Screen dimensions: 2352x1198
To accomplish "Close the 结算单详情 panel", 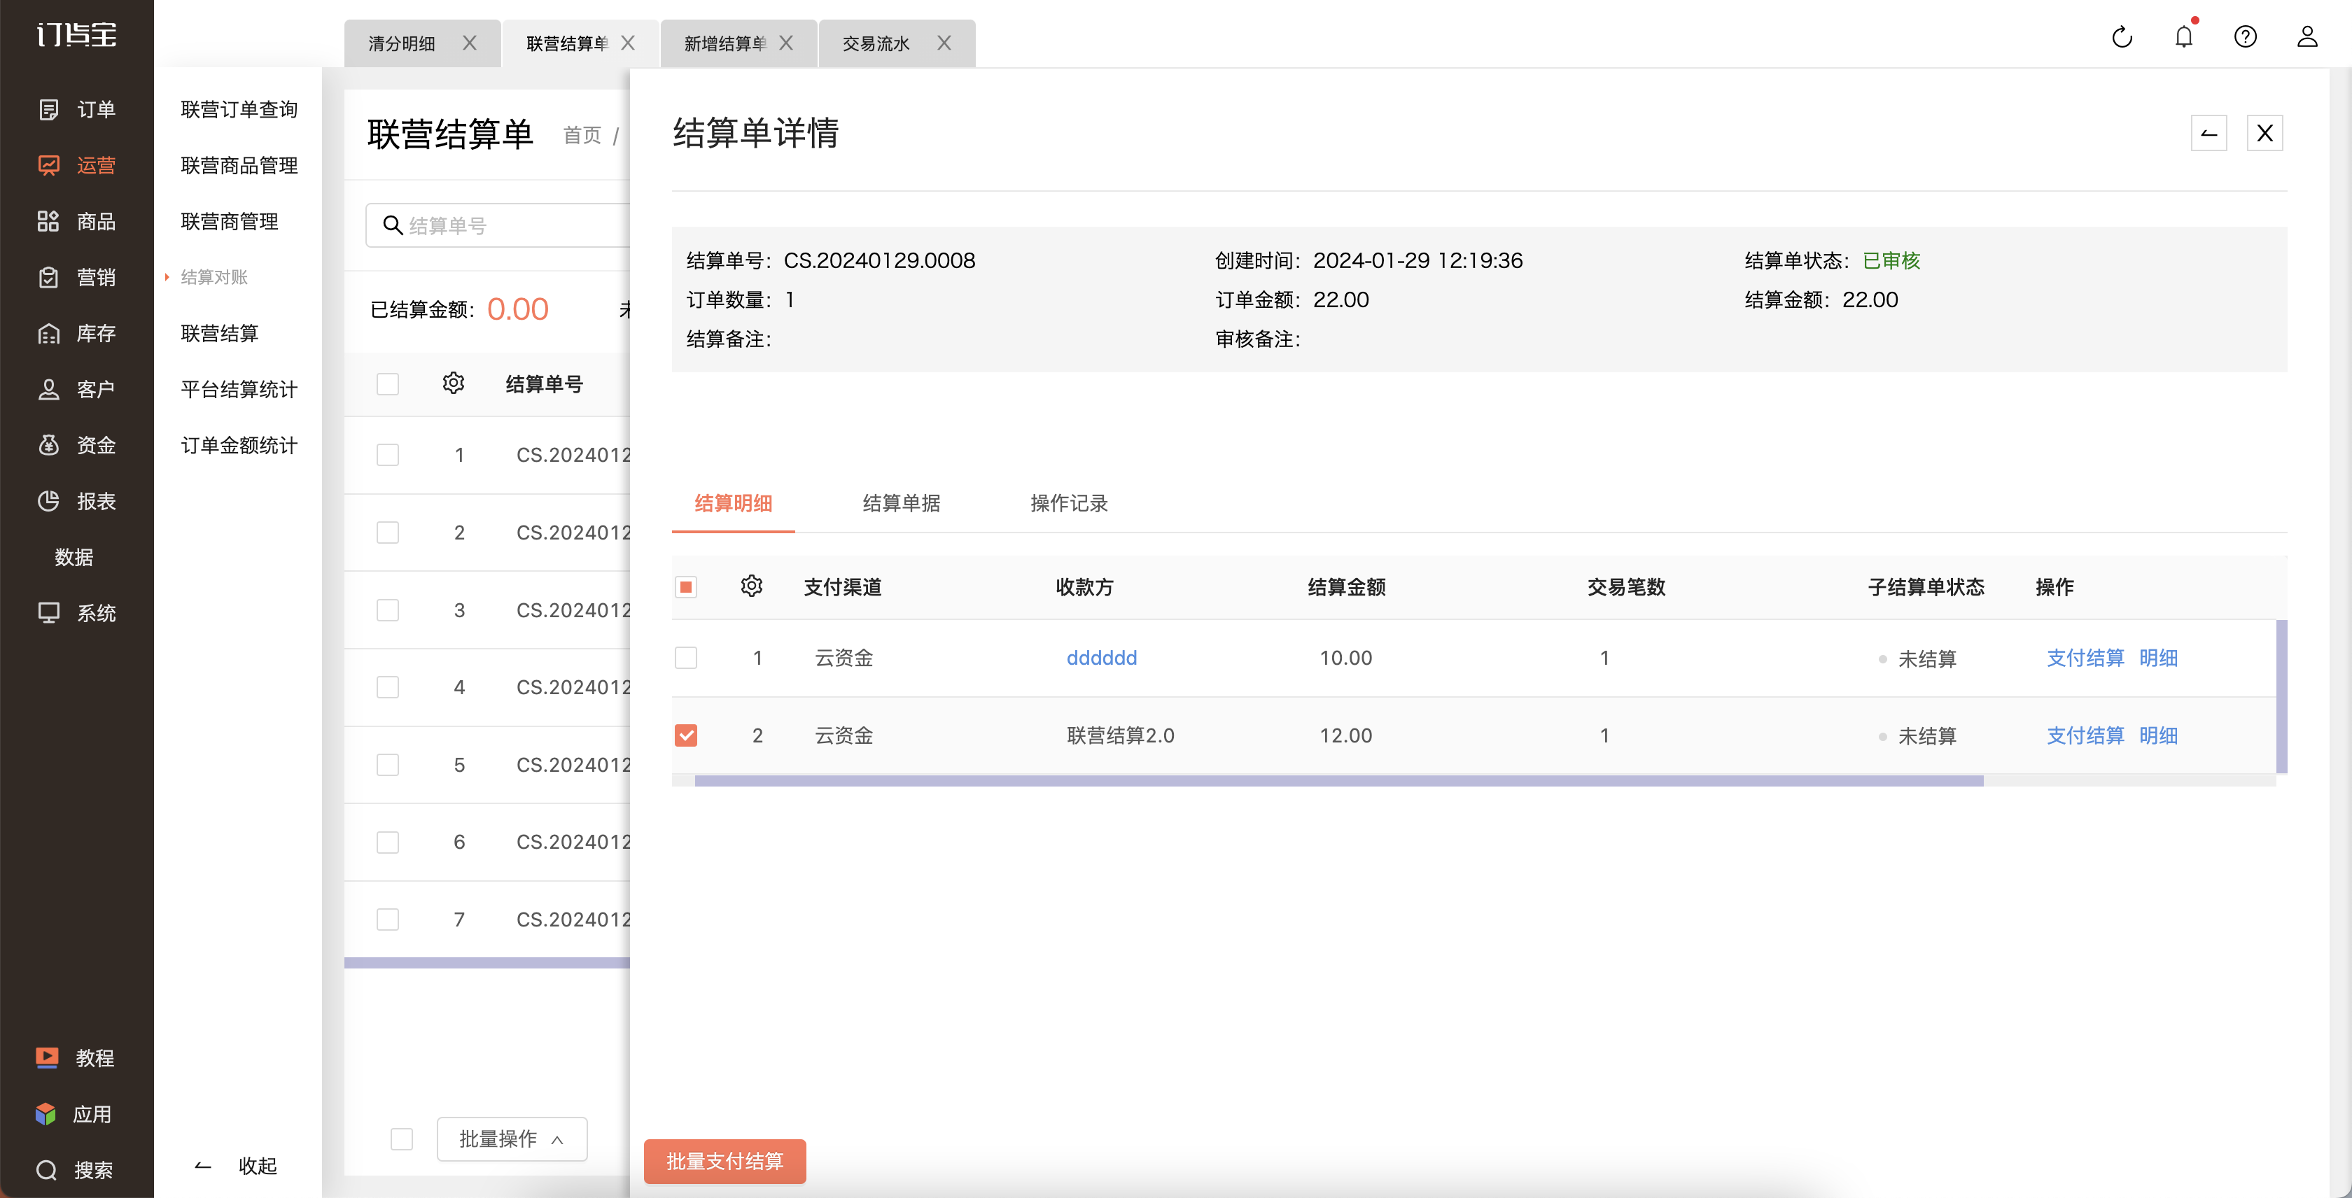I will pyautogui.click(x=2265, y=133).
